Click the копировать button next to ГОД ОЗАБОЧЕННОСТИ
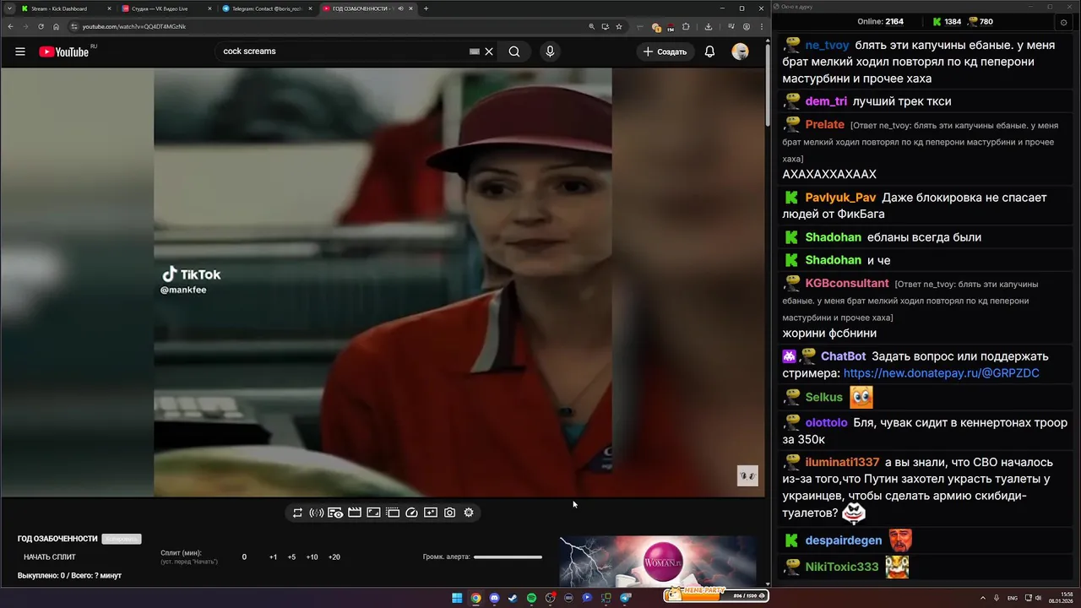The height and width of the screenshot is (608, 1081). pyautogui.click(x=122, y=539)
